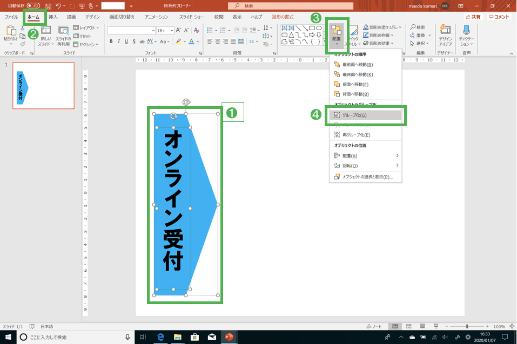Click the Format Painter brush icon
The height and width of the screenshot is (344, 517).
coord(23,44)
